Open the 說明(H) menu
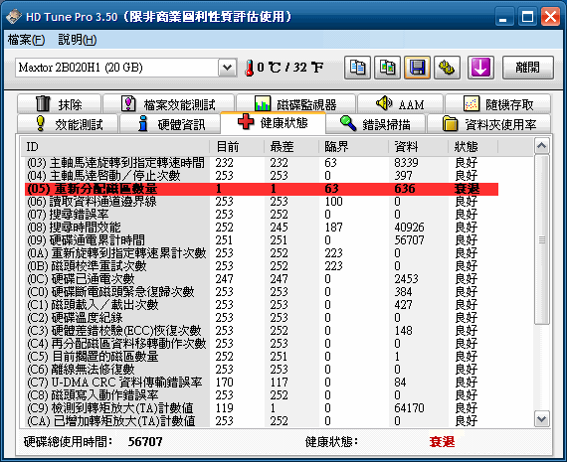 click(x=78, y=40)
